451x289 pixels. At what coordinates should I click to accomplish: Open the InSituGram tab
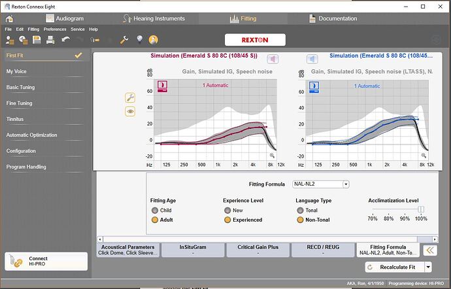point(193,250)
